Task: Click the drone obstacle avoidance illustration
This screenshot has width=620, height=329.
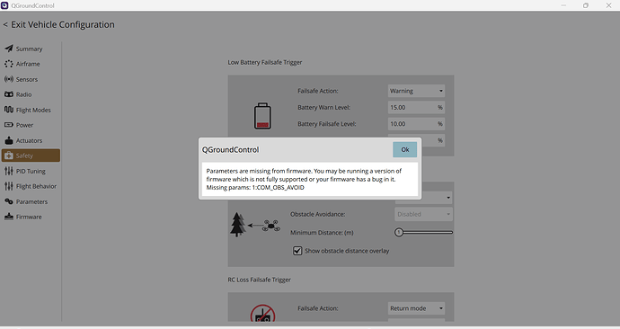Action: click(255, 225)
